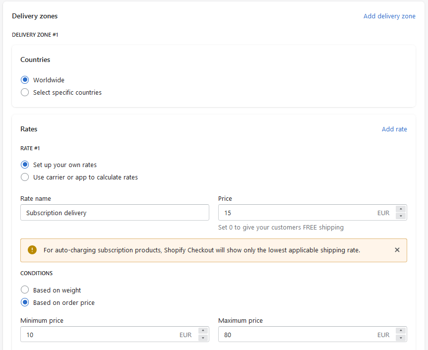This screenshot has width=428, height=350.
Task: Increase Maximum price using up arrow
Action: 401,331
